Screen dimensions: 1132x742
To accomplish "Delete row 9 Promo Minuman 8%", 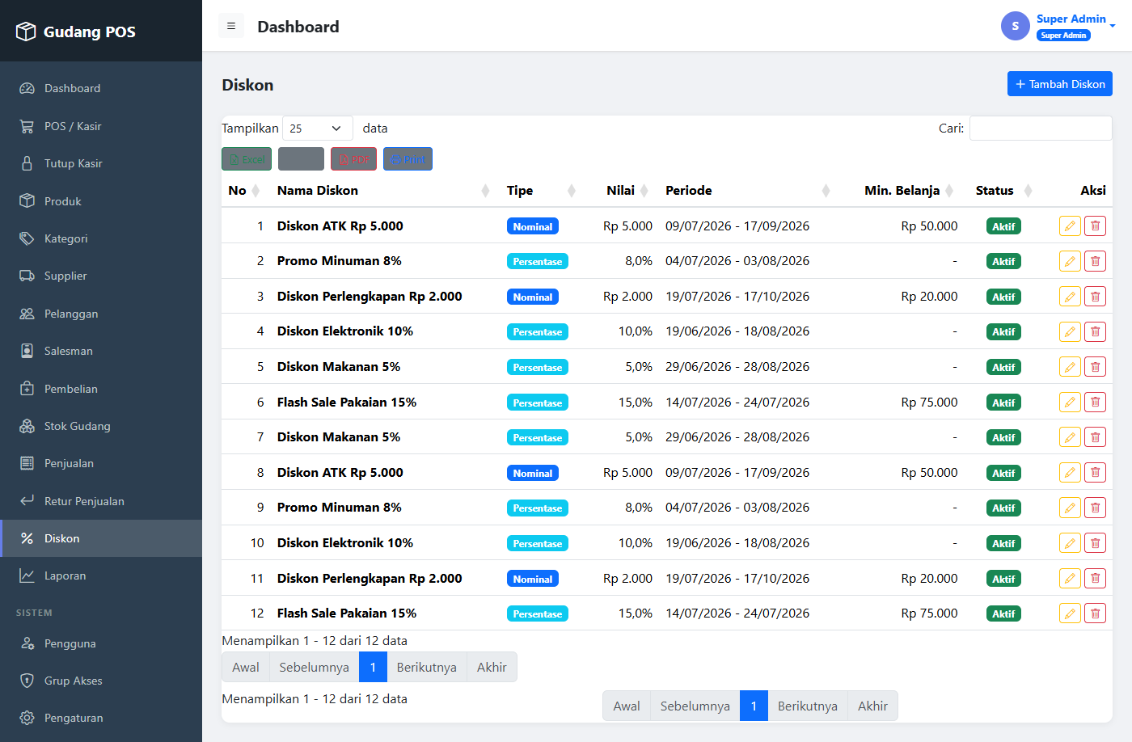I will click(1095, 508).
